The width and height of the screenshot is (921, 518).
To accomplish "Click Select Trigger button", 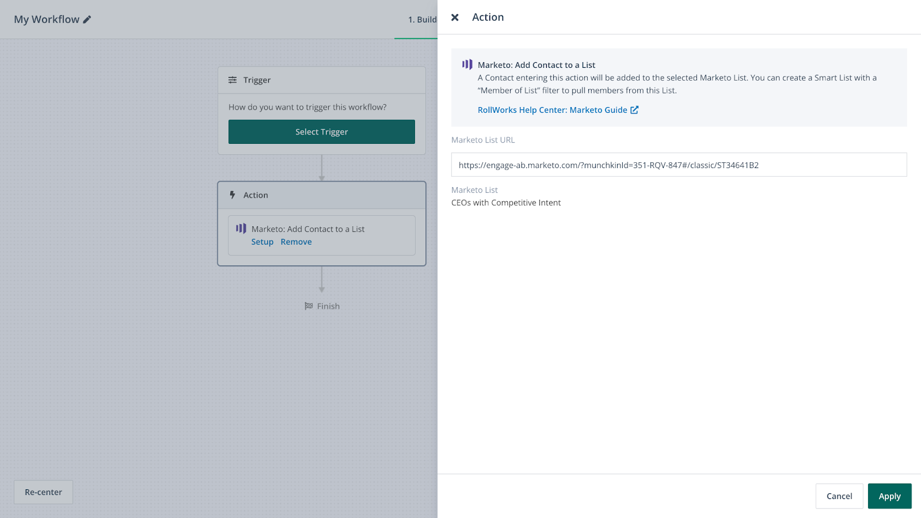I will (322, 132).
